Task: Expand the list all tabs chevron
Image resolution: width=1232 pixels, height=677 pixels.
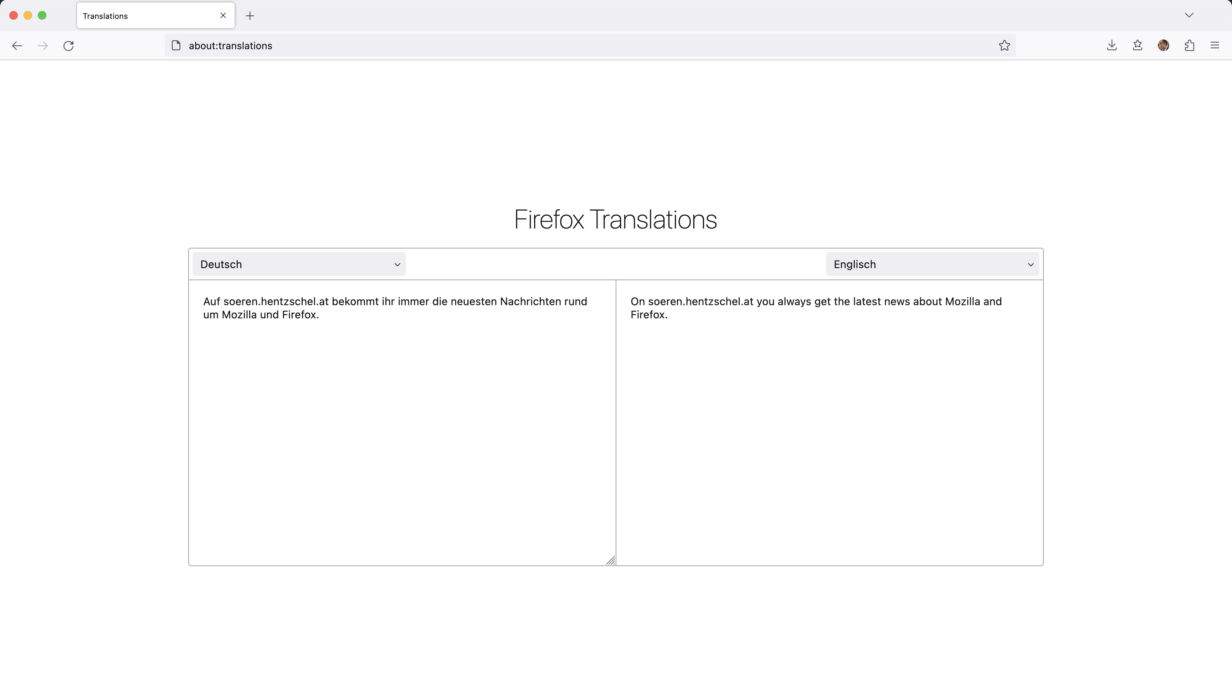Action: click(1189, 15)
